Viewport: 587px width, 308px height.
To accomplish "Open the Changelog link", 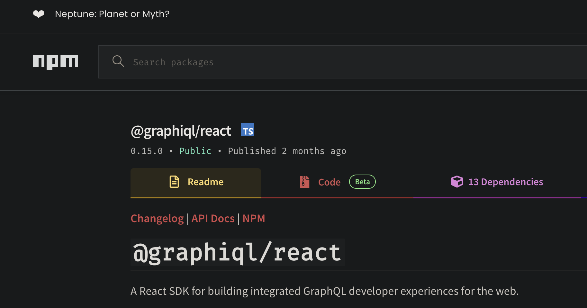I will (157, 218).
